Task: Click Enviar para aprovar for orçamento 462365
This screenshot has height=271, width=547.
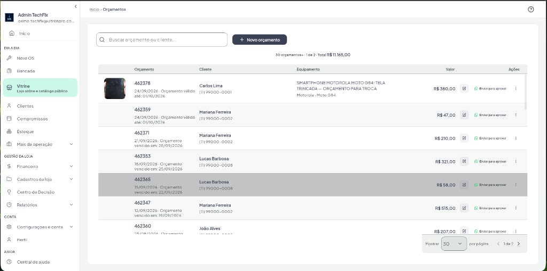Action: [x=490, y=185]
